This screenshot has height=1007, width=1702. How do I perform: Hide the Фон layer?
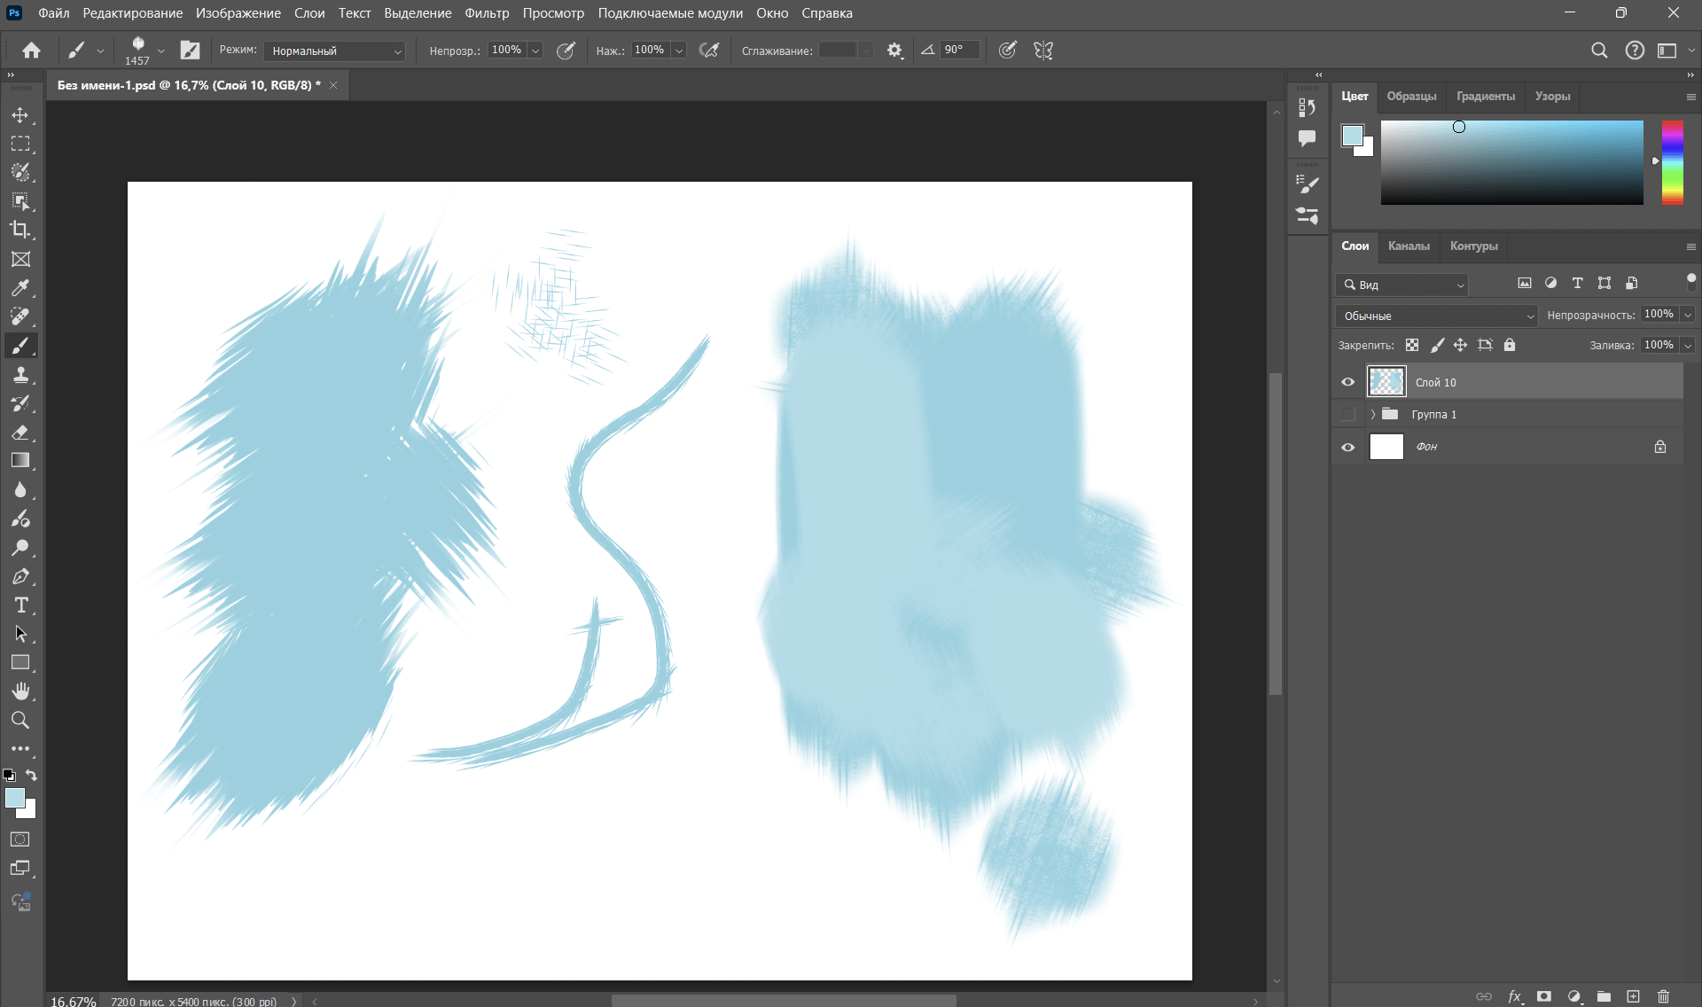click(1348, 447)
